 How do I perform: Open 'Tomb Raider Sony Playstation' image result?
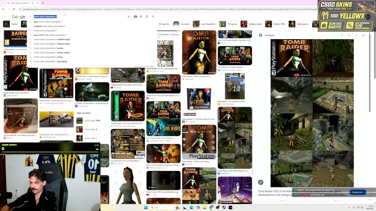(21, 73)
